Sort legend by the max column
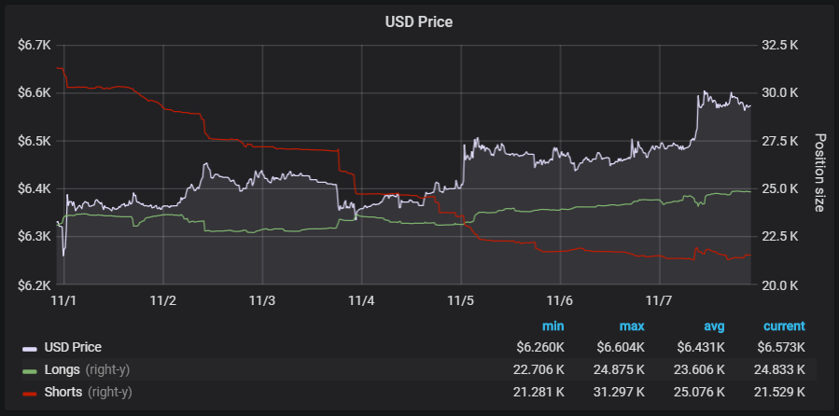Viewport: 839px width, 416px height. [631, 326]
